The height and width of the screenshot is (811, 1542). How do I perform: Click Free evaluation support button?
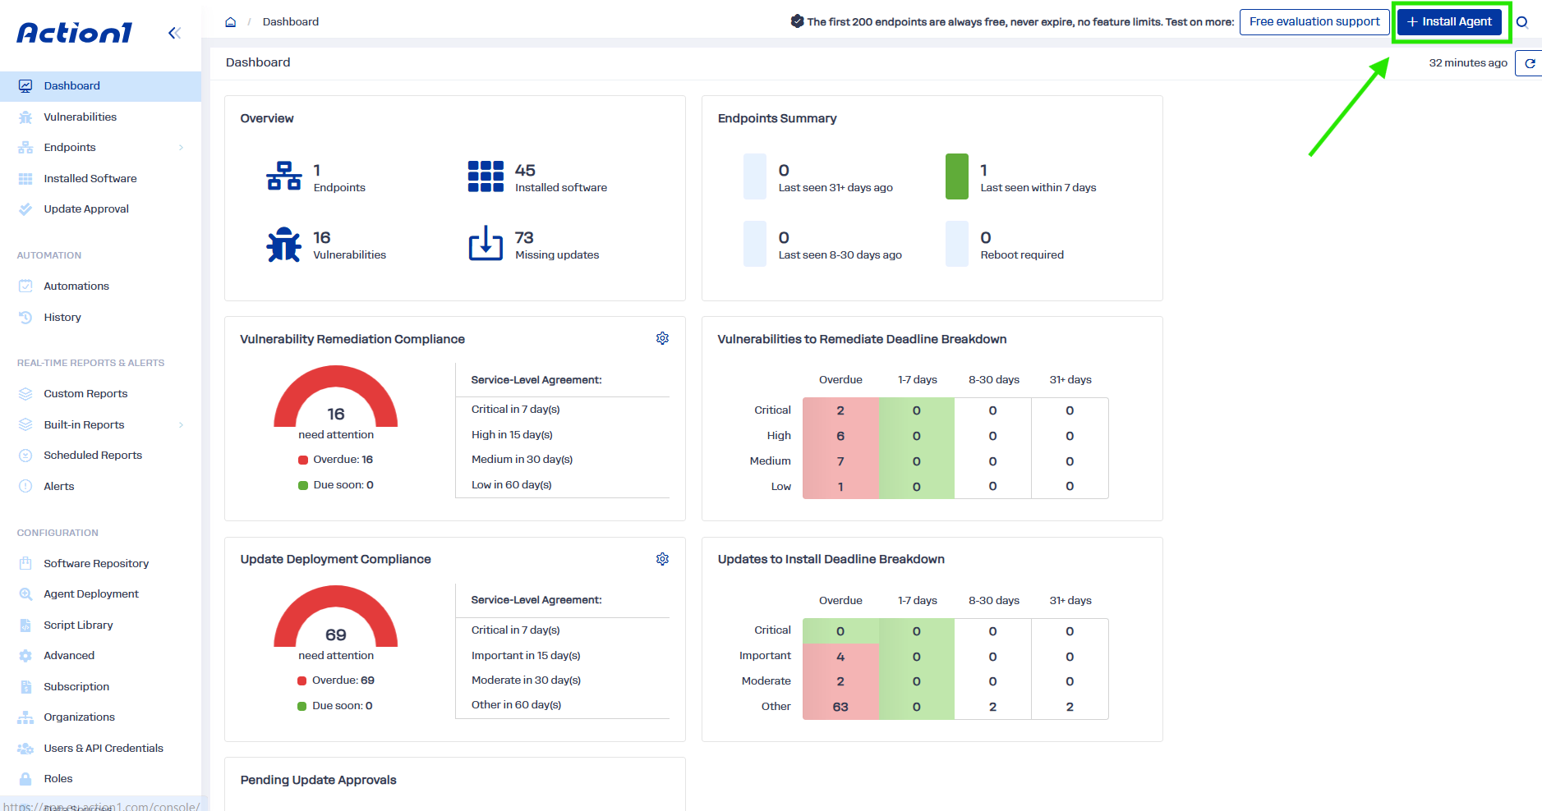pos(1314,22)
